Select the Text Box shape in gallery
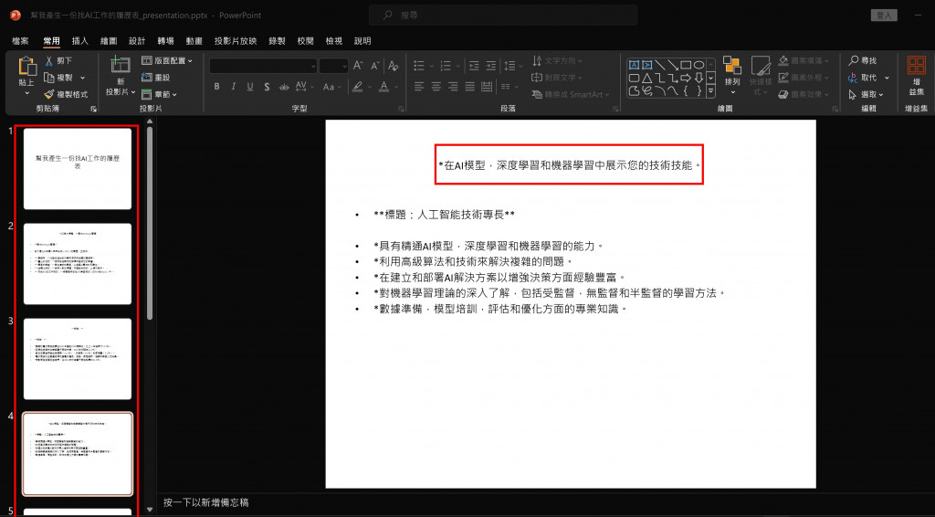This screenshot has height=517, width=935. tap(634, 65)
